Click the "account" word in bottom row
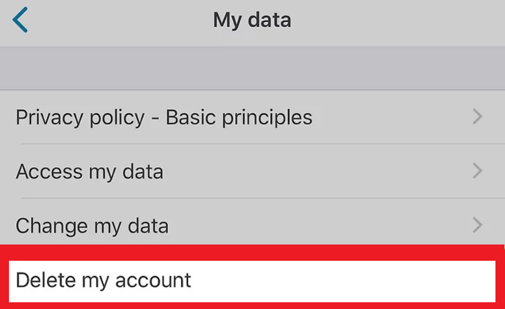 pyautogui.click(x=153, y=280)
